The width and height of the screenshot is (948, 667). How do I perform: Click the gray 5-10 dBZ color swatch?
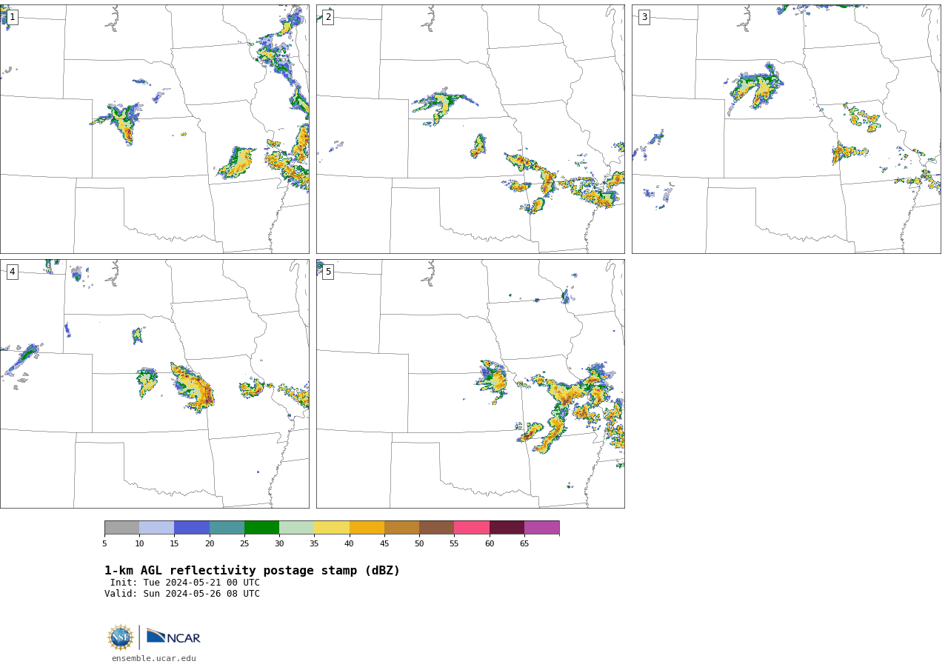[x=121, y=528]
